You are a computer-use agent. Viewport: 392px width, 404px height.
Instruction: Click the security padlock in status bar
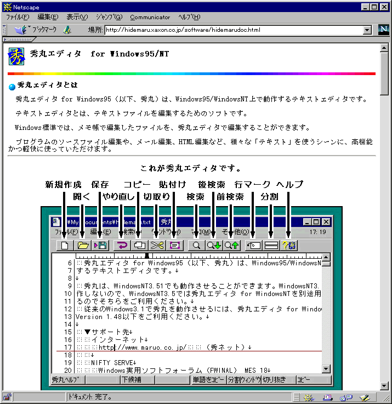[x=7, y=397]
